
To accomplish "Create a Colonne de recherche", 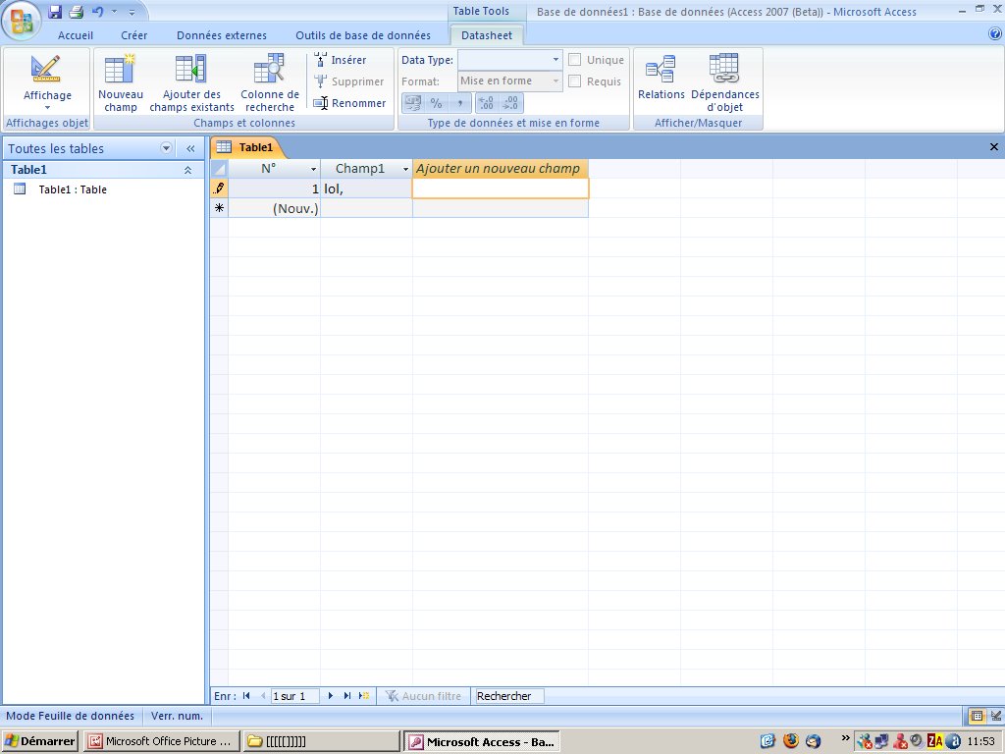I will tap(270, 83).
